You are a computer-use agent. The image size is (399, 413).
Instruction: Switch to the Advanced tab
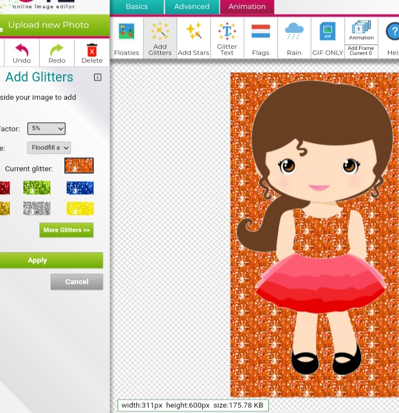click(x=192, y=7)
